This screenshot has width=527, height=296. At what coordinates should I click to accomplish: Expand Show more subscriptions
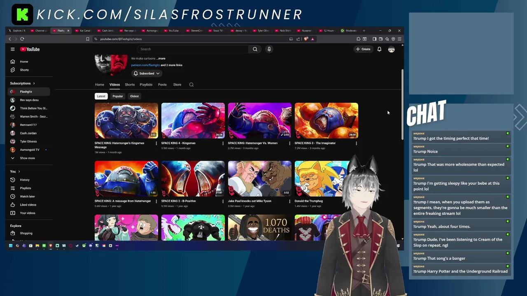tap(29, 158)
